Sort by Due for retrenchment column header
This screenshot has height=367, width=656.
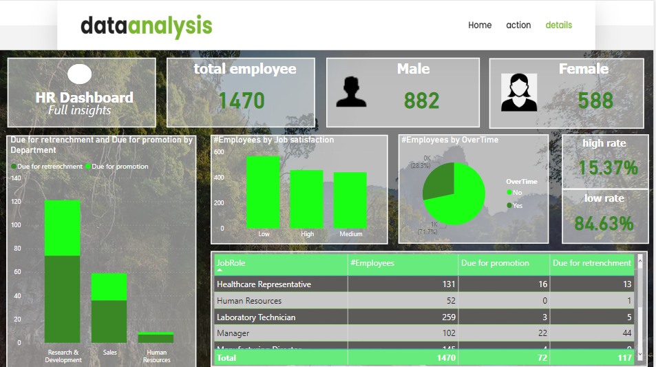(591, 263)
